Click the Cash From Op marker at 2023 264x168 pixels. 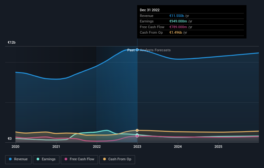pos(137,130)
